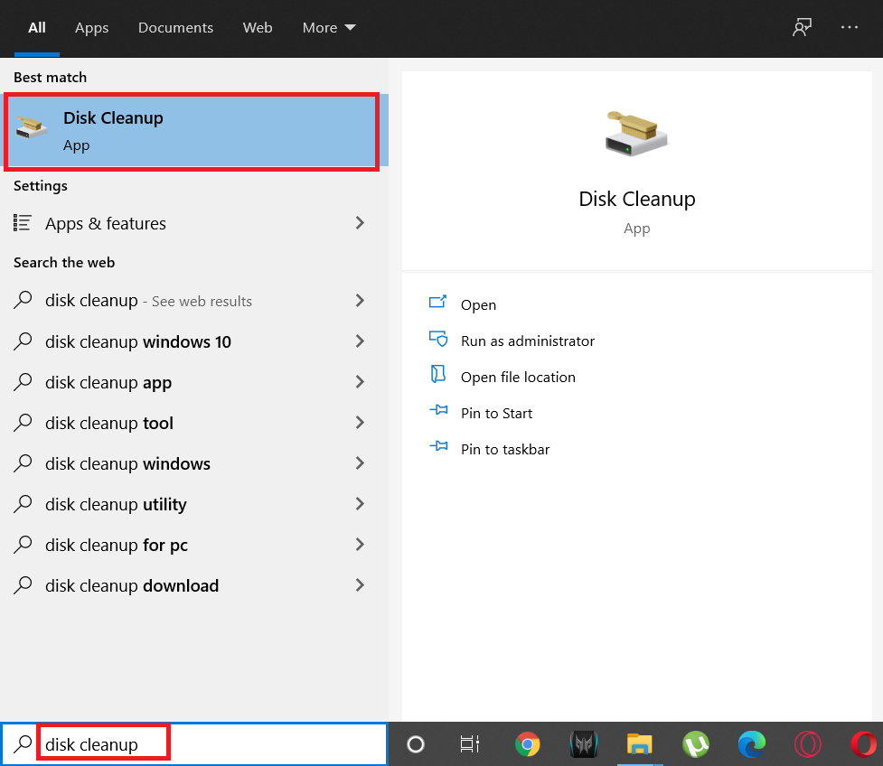Click the ellipsis options icon at top right
Image resolution: width=883 pixels, height=766 pixels.
(849, 27)
